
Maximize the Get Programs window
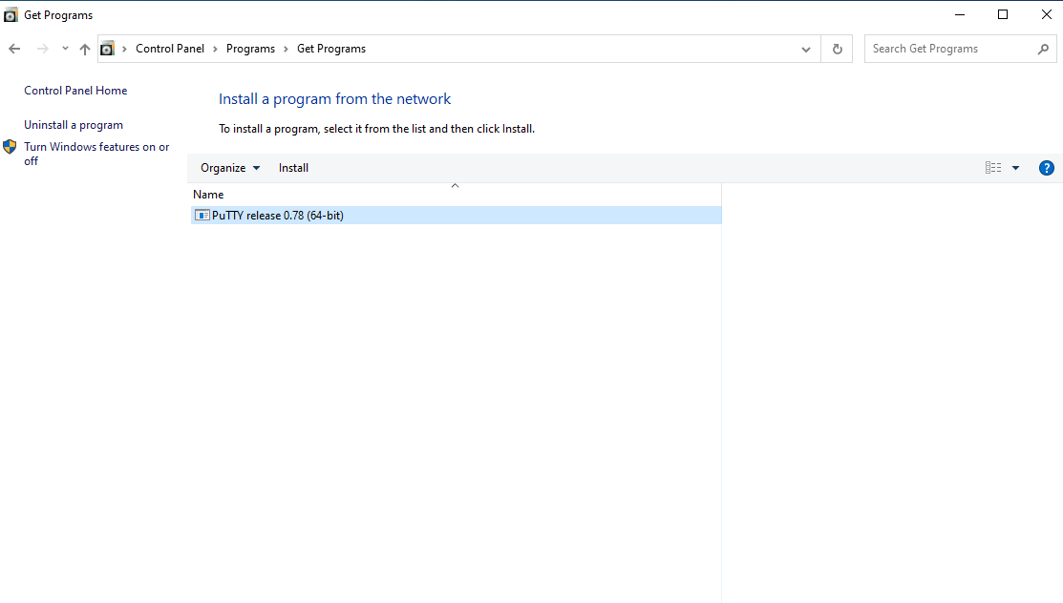point(1003,14)
